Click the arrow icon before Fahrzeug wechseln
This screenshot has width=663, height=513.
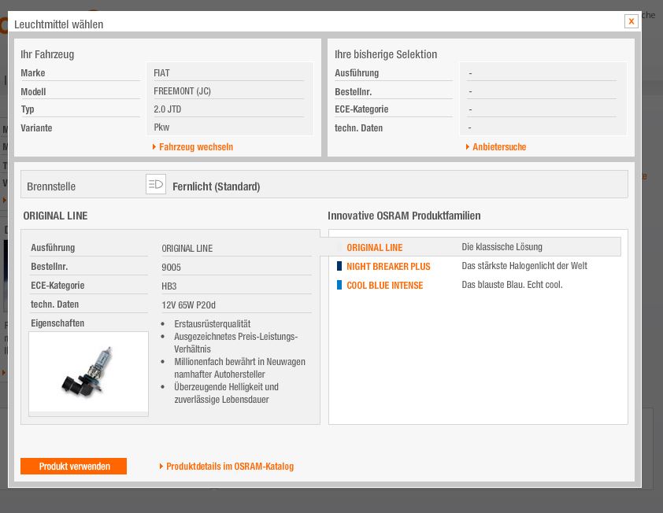pos(154,147)
